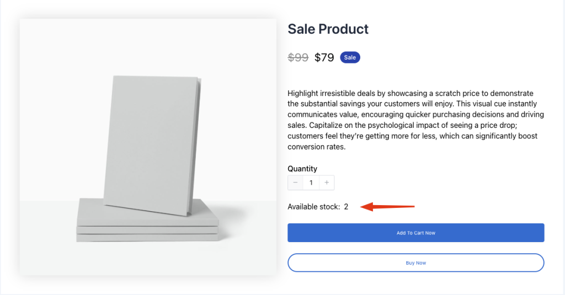The image size is (565, 295).
Task: Open the product image of gray books
Action: point(148,147)
